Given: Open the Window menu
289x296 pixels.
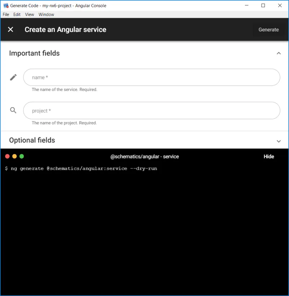Looking at the screenshot, I should (46, 14).
